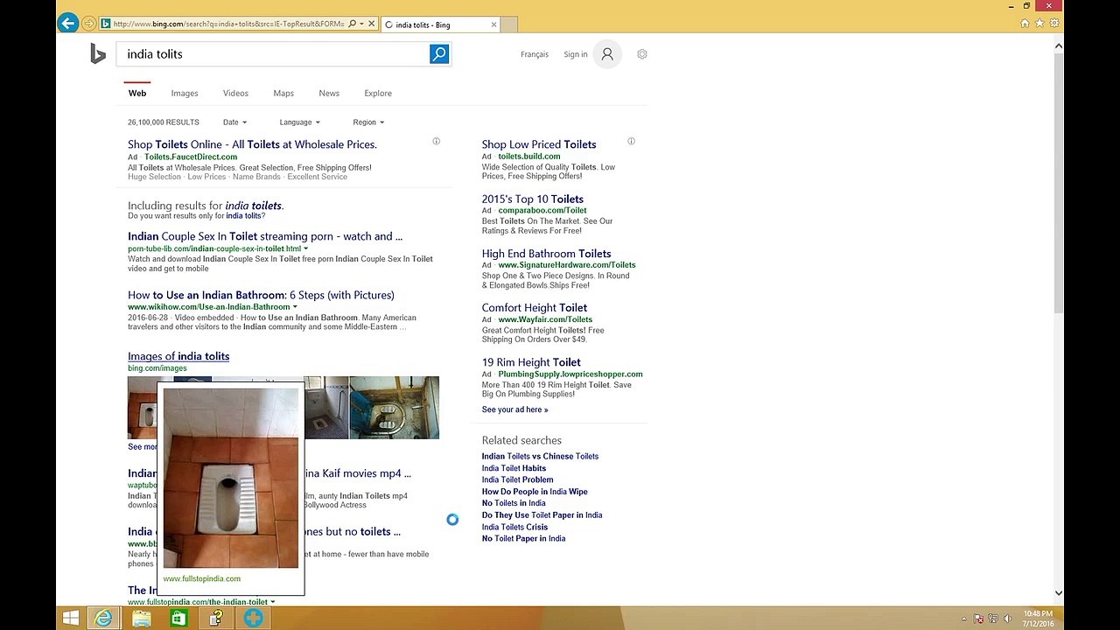Switch to the Videos tab
The width and height of the screenshot is (1120, 630).
coord(235,93)
